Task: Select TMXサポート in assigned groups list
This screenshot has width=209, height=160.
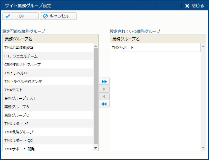Action: coord(155,48)
